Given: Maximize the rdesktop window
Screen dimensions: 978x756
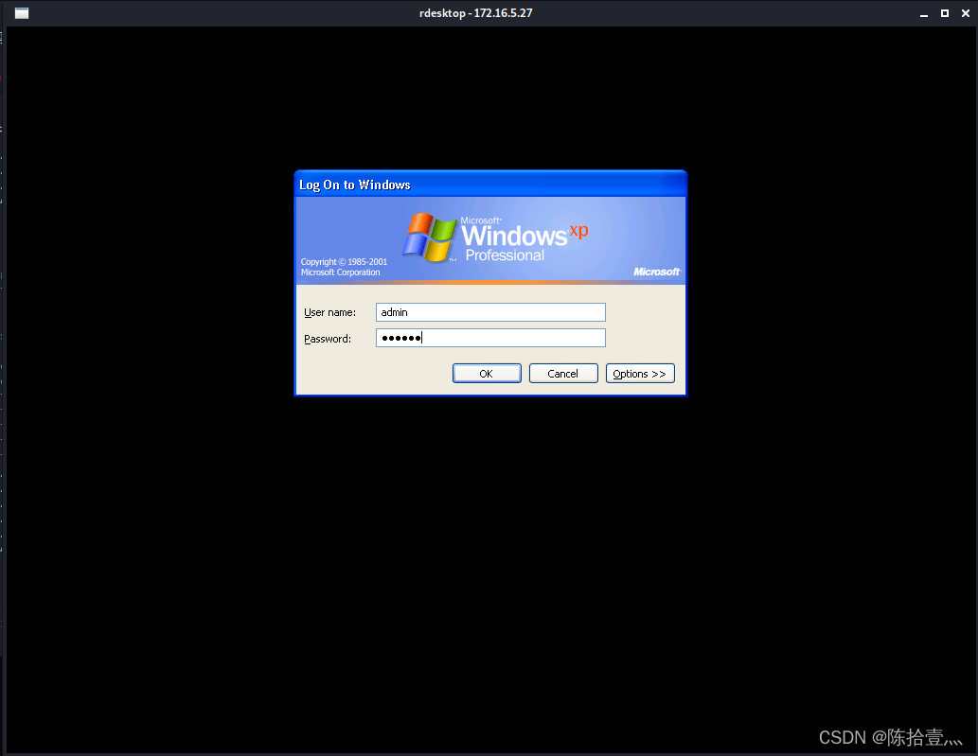Looking at the screenshot, I should [944, 13].
